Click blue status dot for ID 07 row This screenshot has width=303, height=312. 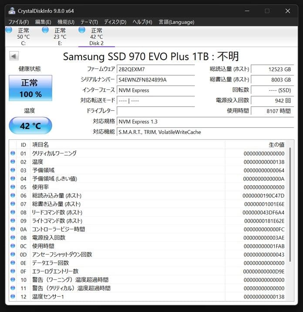[x=13, y=204]
